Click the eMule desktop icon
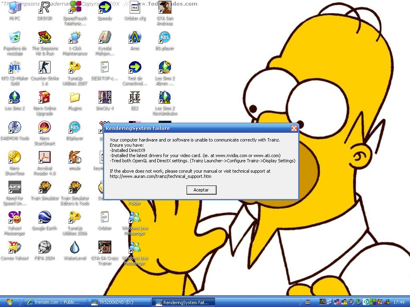 74,157
